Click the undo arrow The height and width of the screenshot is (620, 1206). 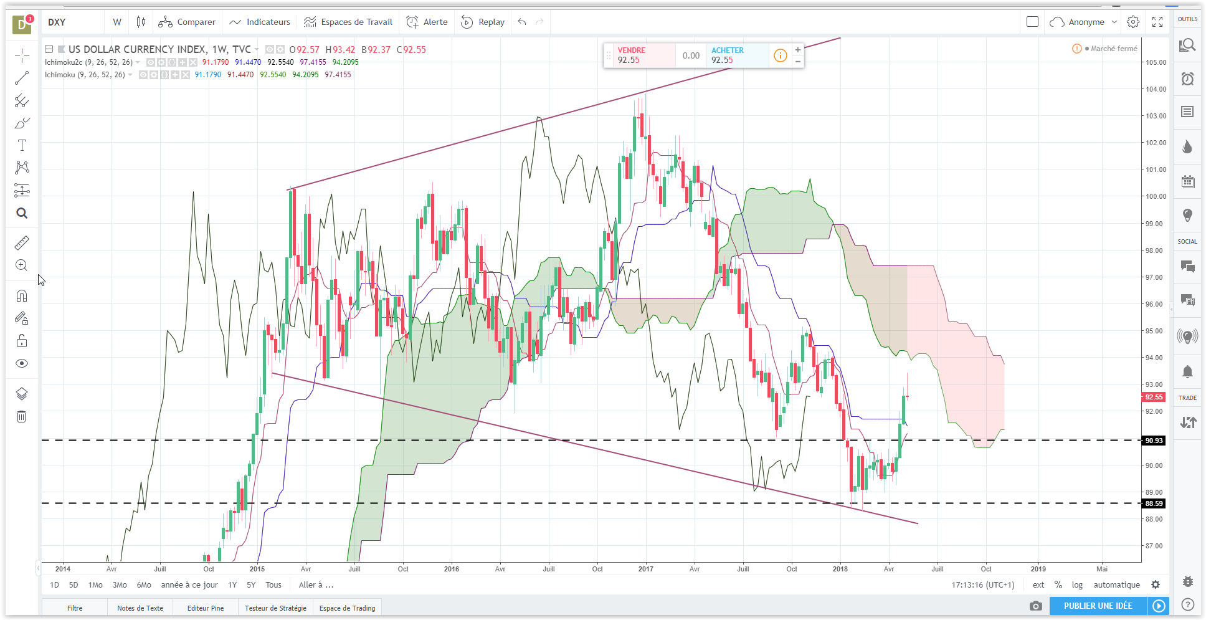tap(522, 22)
